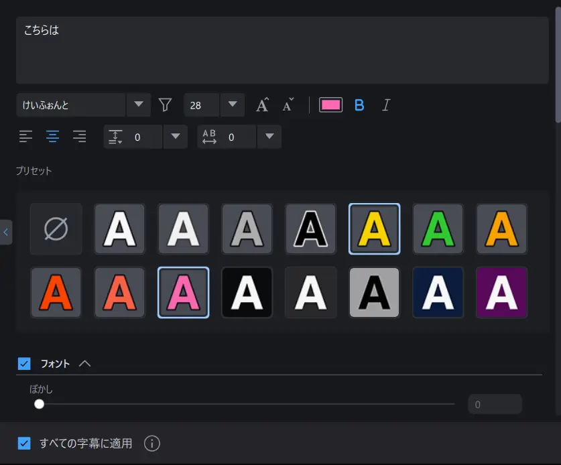Image resolution: width=561 pixels, height=465 pixels.
Task: Increase font size with larger A icon
Action: click(x=262, y=105)
